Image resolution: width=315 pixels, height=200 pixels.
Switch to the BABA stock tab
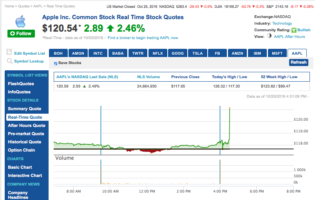[118, 53]
